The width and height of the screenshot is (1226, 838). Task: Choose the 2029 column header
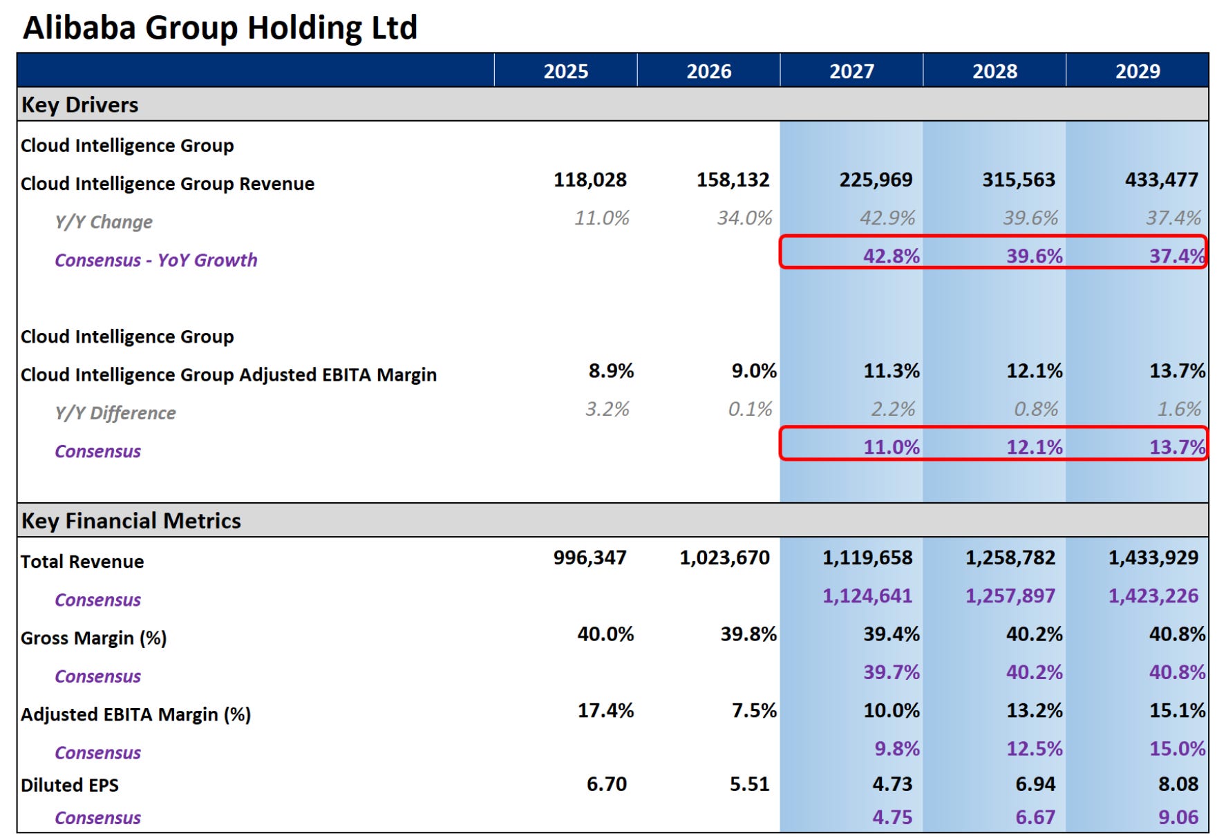tap(1138, 71)
